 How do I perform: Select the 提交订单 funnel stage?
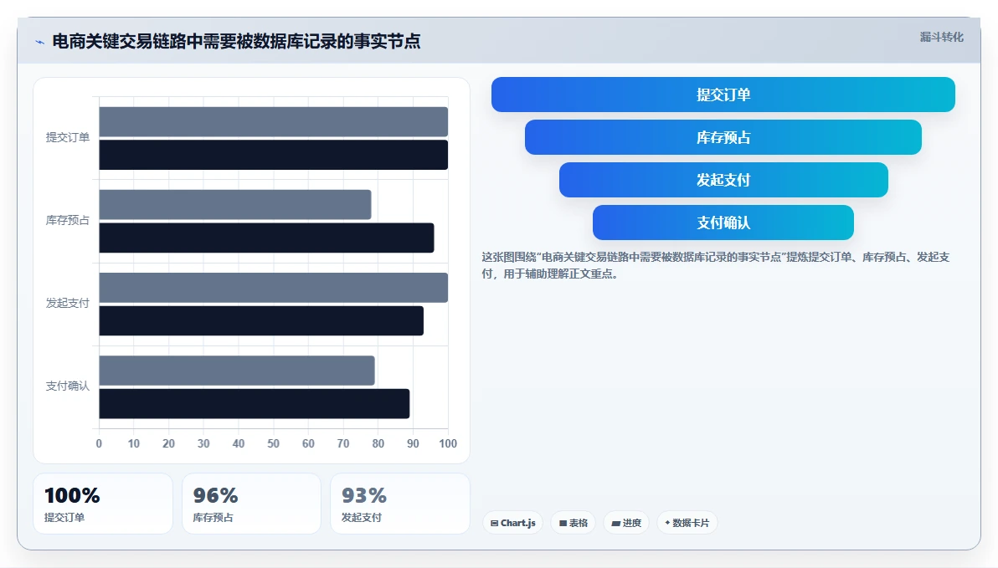coord(723,95)
